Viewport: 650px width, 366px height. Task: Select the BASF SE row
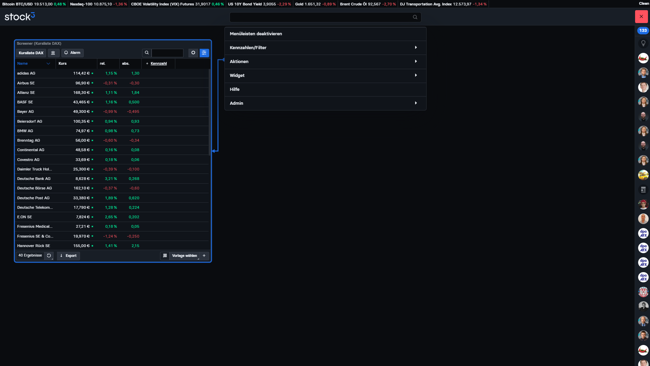pos(112,102)
